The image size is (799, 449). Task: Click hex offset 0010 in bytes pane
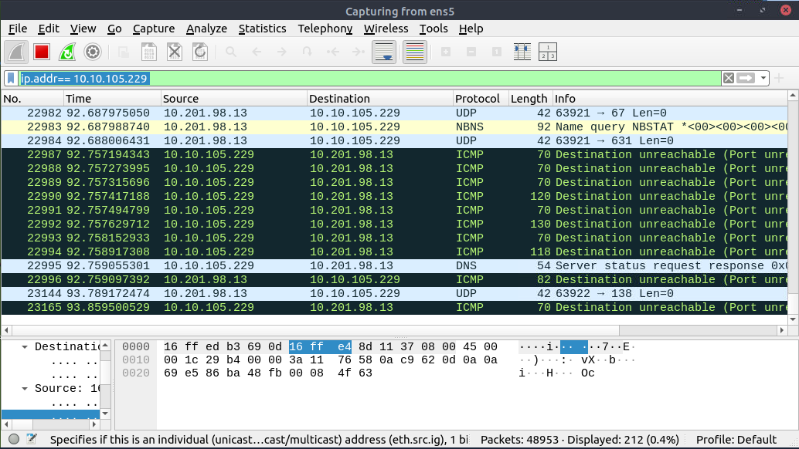tap(136, 360)
